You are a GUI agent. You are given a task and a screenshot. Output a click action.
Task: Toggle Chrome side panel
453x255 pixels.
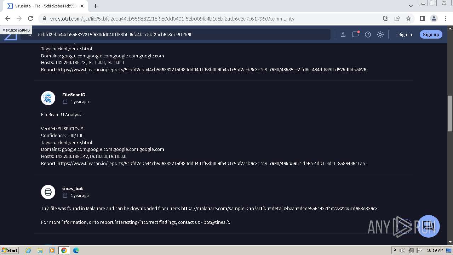422,18
